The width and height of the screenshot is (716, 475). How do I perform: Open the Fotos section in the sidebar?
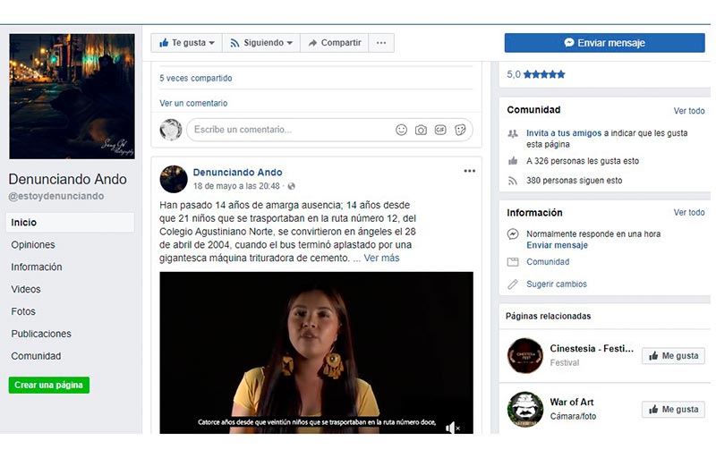[23, 312]
